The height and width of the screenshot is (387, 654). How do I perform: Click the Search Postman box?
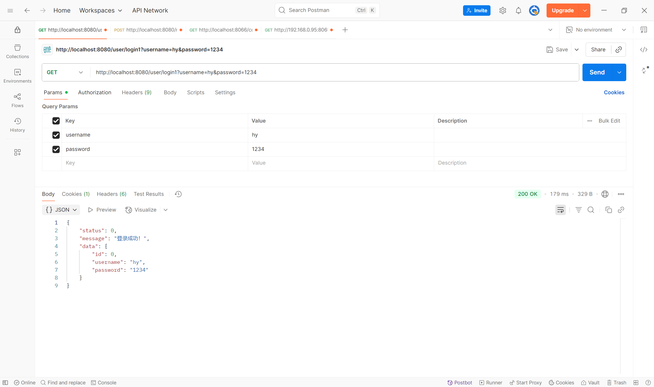click(327, 11)
